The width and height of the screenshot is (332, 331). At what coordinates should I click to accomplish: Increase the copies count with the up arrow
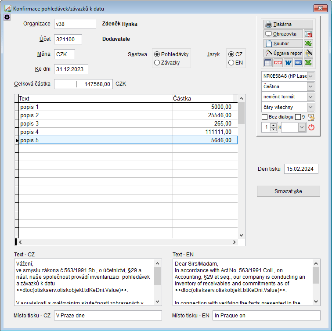pyautogui.click(x=273, y=125)
